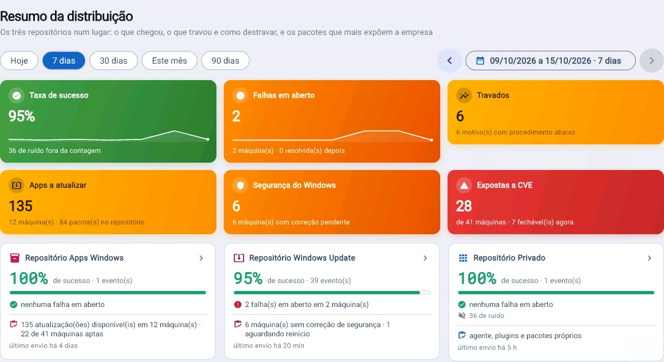Click 'último envio há 20 min' text

(269, 345)
